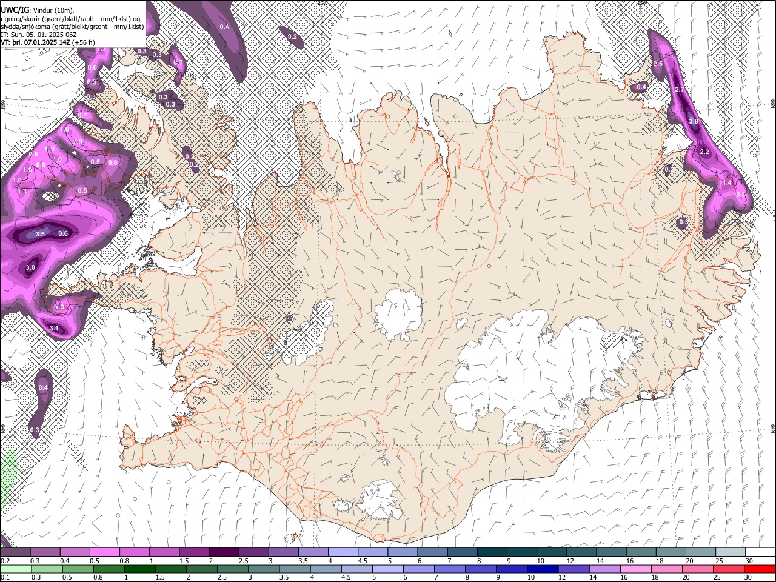Click lower scale swatch between 0.1 and 0.3
776x582 pixels.
16,569
